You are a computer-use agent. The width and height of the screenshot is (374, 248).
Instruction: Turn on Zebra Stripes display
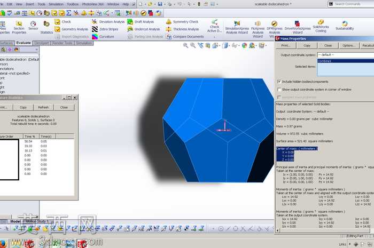105,29
